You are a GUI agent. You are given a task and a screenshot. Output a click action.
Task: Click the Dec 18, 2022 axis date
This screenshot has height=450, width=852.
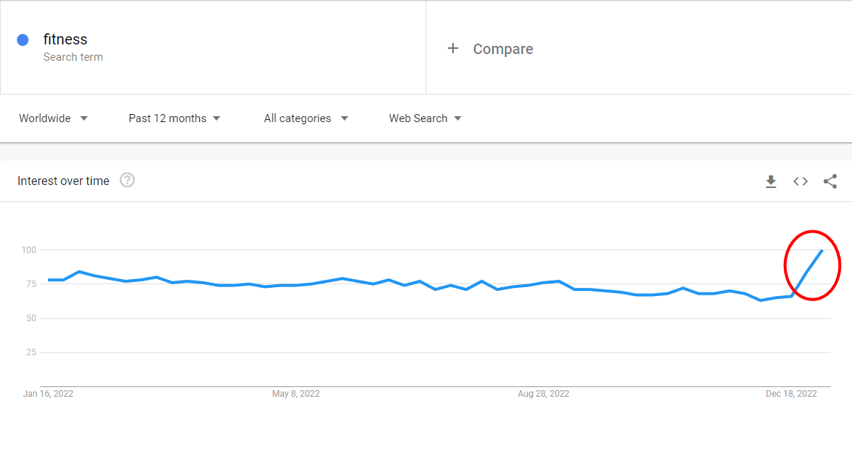(x=791, y=394)
